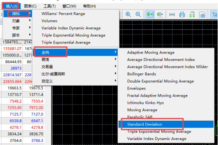Select Triple Exponential Moving Average in trend submenu
The image size is (218, 145).
159,132
